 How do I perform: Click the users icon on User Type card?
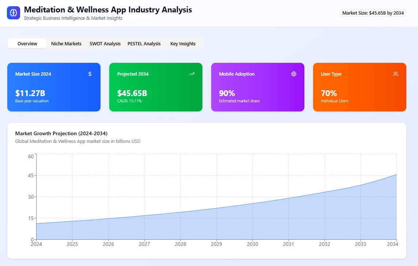tap(396, 74)
